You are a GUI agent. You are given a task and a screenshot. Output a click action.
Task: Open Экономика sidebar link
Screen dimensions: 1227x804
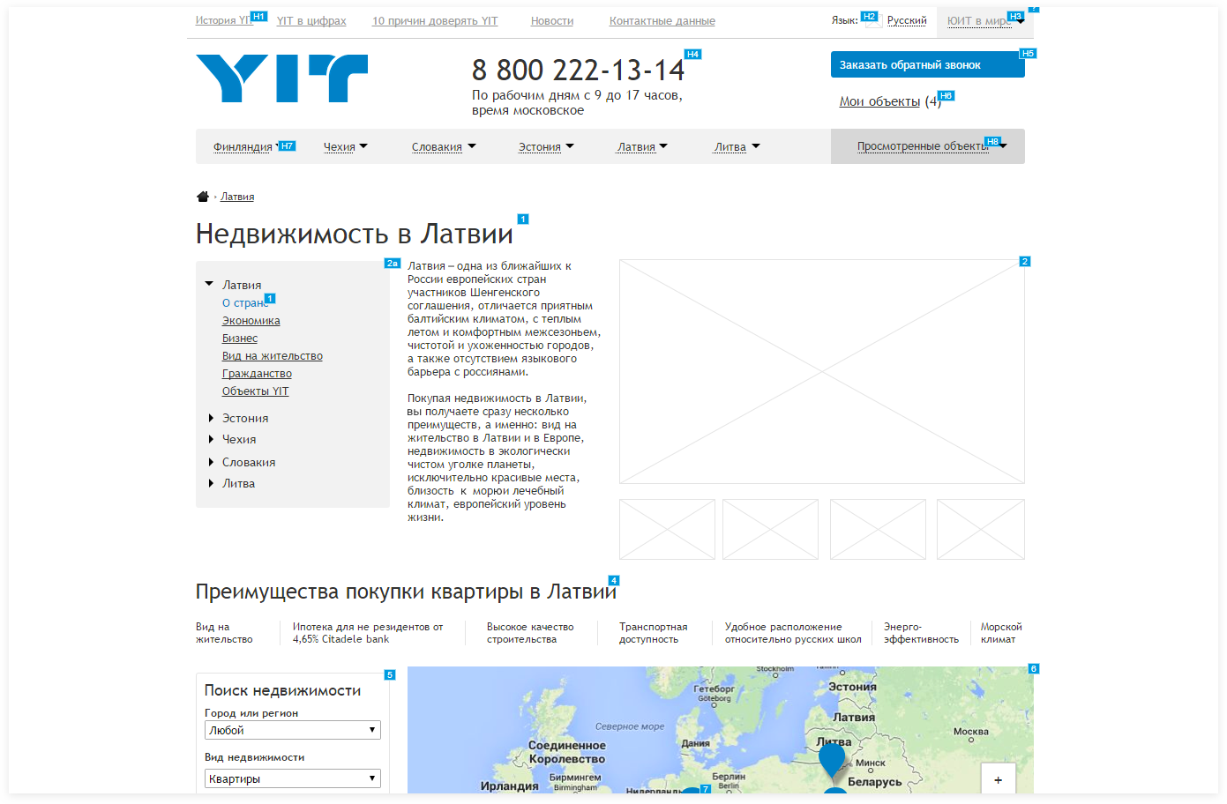click(x=251, y=321)
